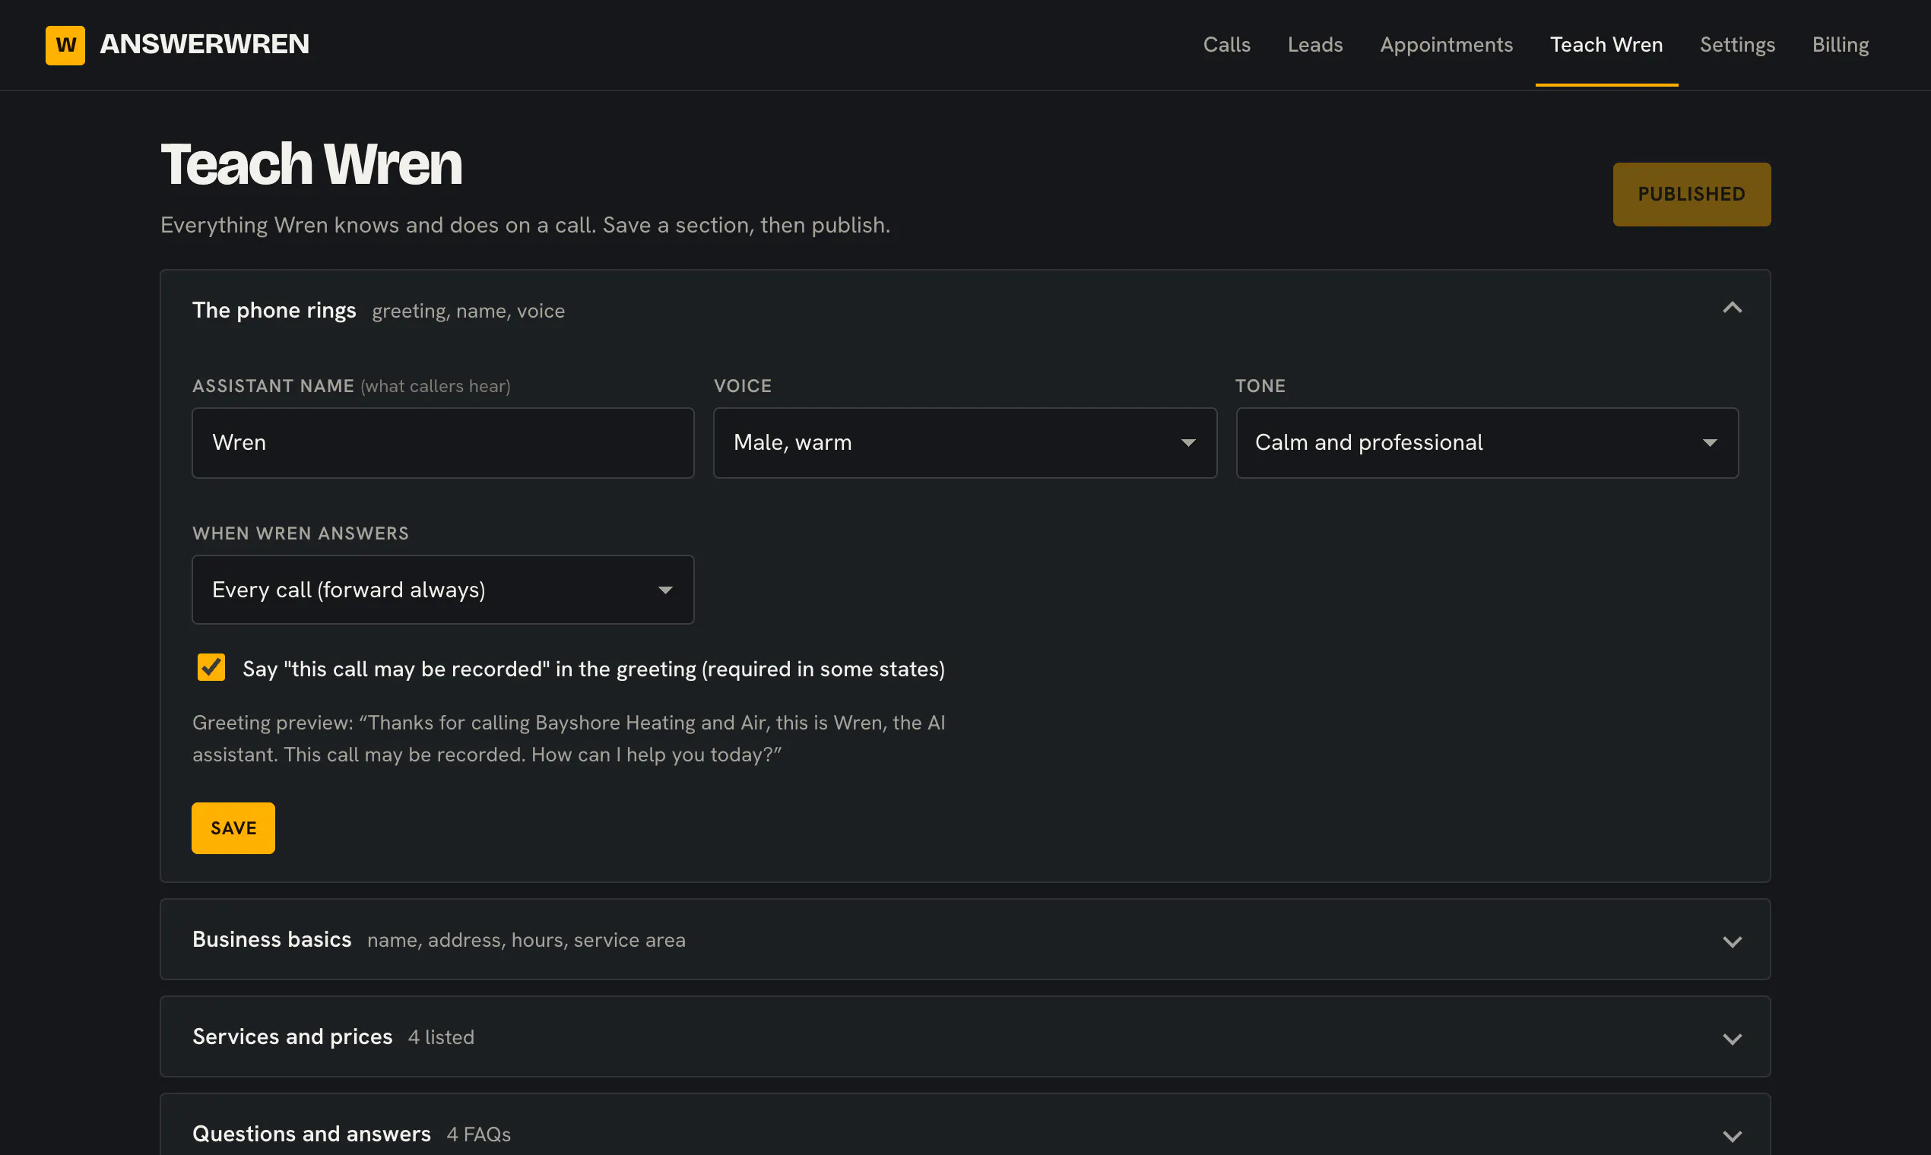
Task: Click the ANSWERWREN brand name text
Action: click(204, 44)
